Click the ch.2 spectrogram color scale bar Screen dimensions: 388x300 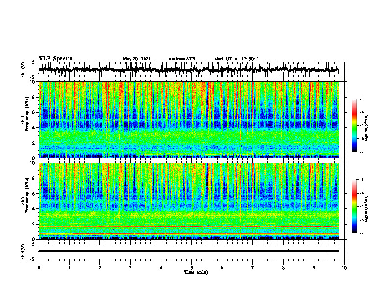[x=354, y=206]
